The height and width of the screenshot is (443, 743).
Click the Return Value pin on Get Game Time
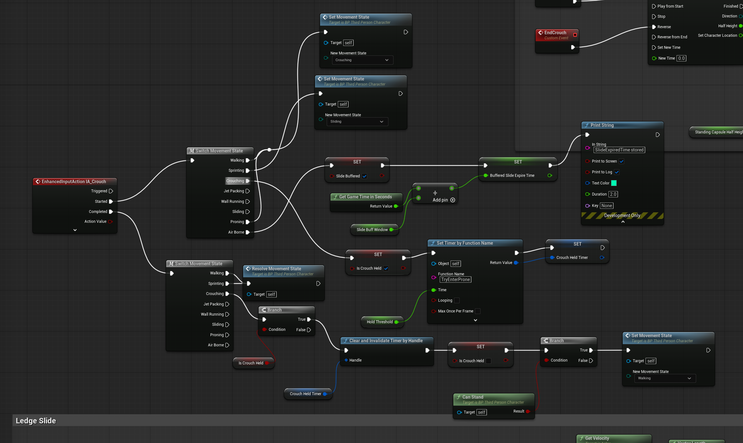point(395,206)
